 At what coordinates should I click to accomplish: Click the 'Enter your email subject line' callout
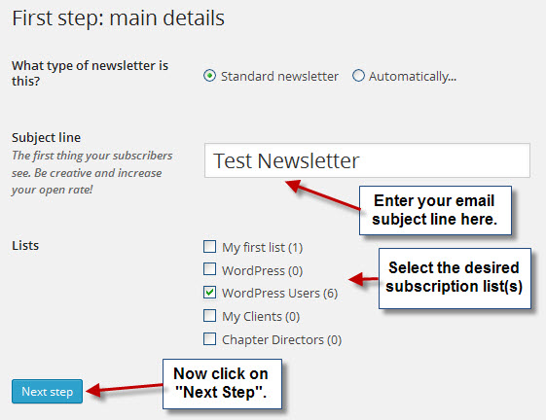coord(435,210)
